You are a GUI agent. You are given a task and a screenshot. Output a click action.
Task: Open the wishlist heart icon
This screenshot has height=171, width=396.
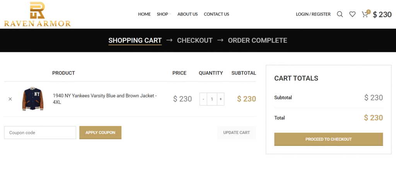[352, 14]
